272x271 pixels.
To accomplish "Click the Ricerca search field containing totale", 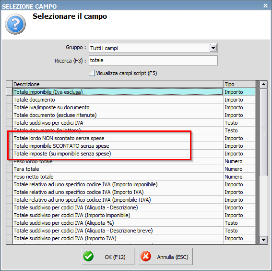I will (x=153, y=60).
